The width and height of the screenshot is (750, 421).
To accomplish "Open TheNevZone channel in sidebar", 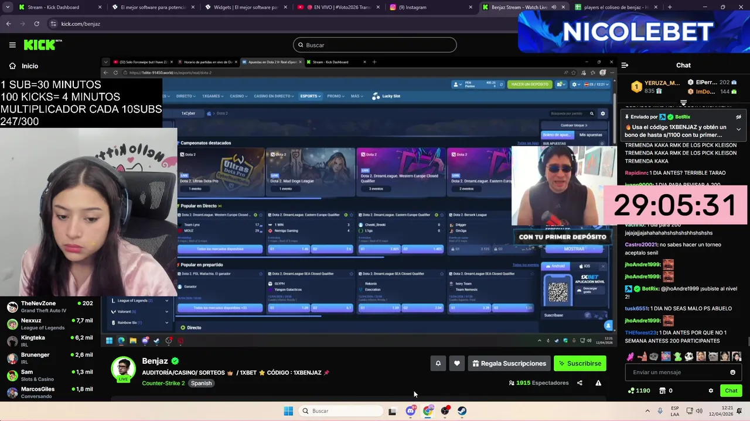I will (50, 307).
